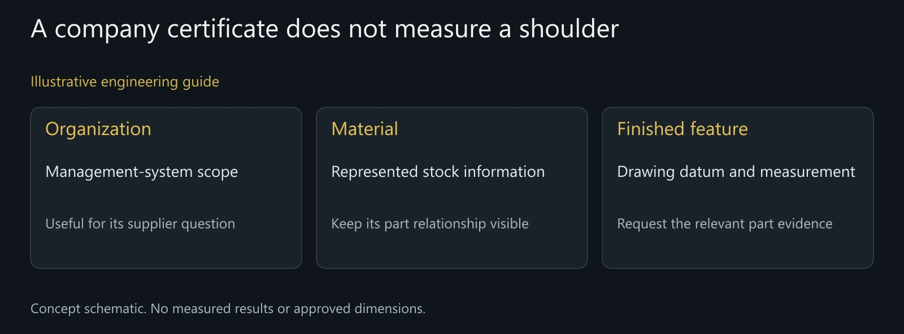The image size is (904, 334).
Task: Click the Material heading
Action: 364,129
